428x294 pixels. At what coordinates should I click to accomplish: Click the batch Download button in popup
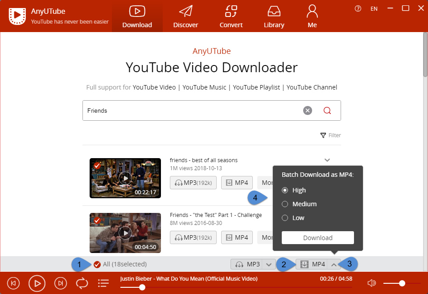point(318,238)
